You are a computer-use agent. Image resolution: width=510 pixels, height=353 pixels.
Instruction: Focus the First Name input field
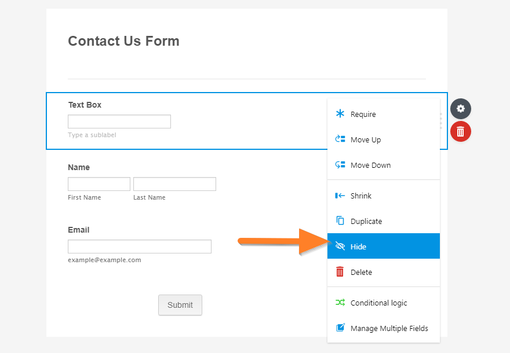[99, 184]
